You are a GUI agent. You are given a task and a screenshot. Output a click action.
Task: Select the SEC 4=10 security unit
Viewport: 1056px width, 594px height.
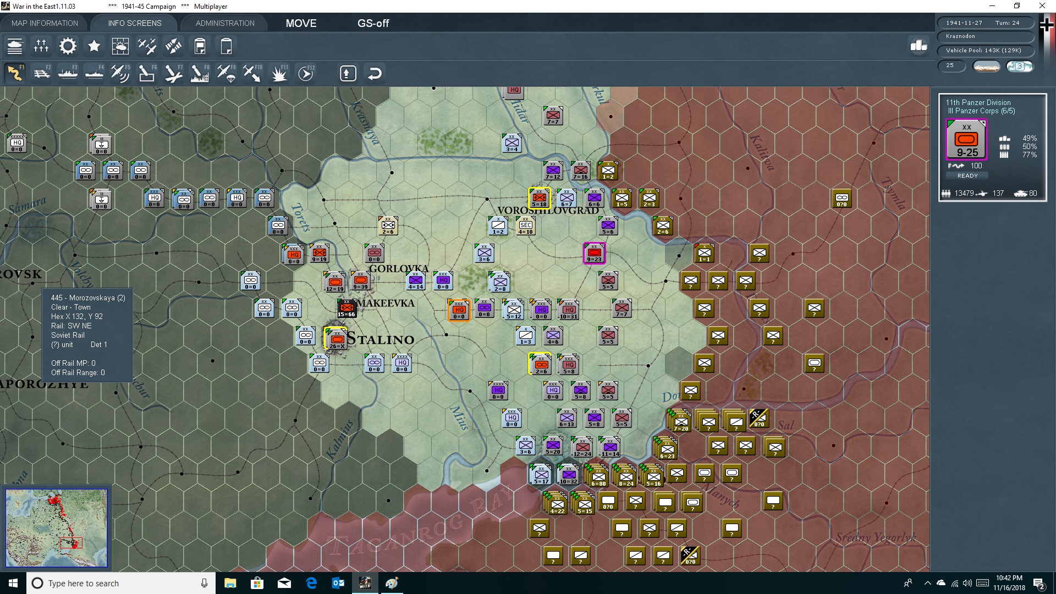pyautogui.click(x=526, y=226)
